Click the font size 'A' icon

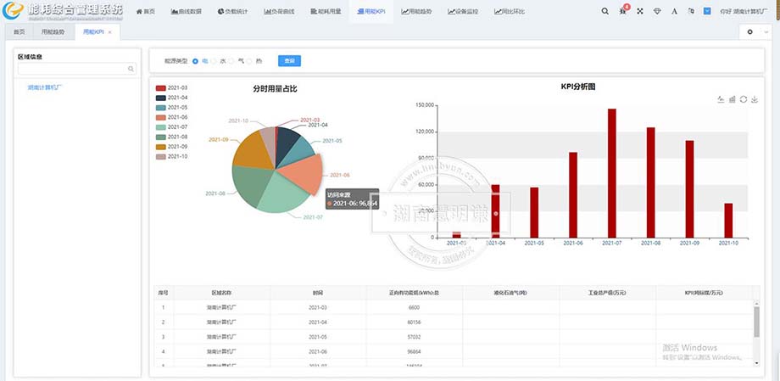point(674,12)
